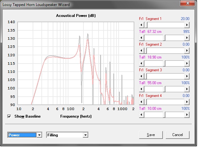Click left arrow of Fr1 Segment 4 slider
The height and width of the screenshot is (147, 198).
click(x=142, y=102)
